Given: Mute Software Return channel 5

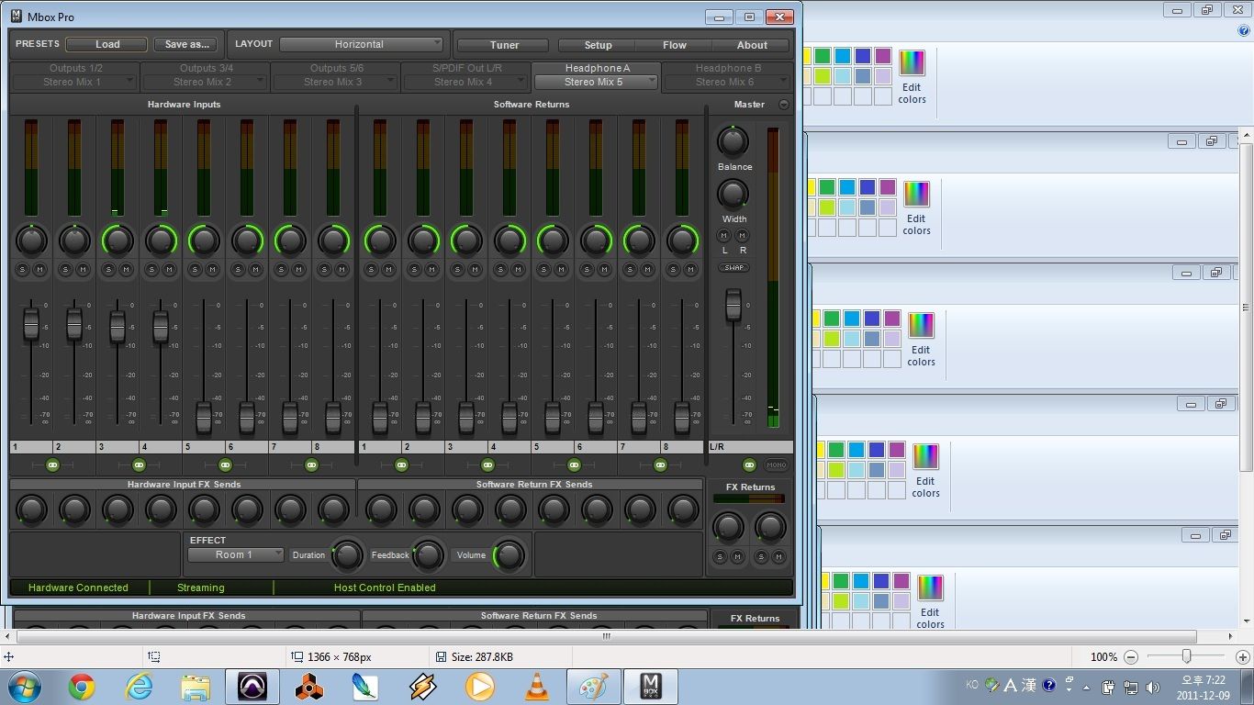Looking at the screenshot, I should pos(561,269).
